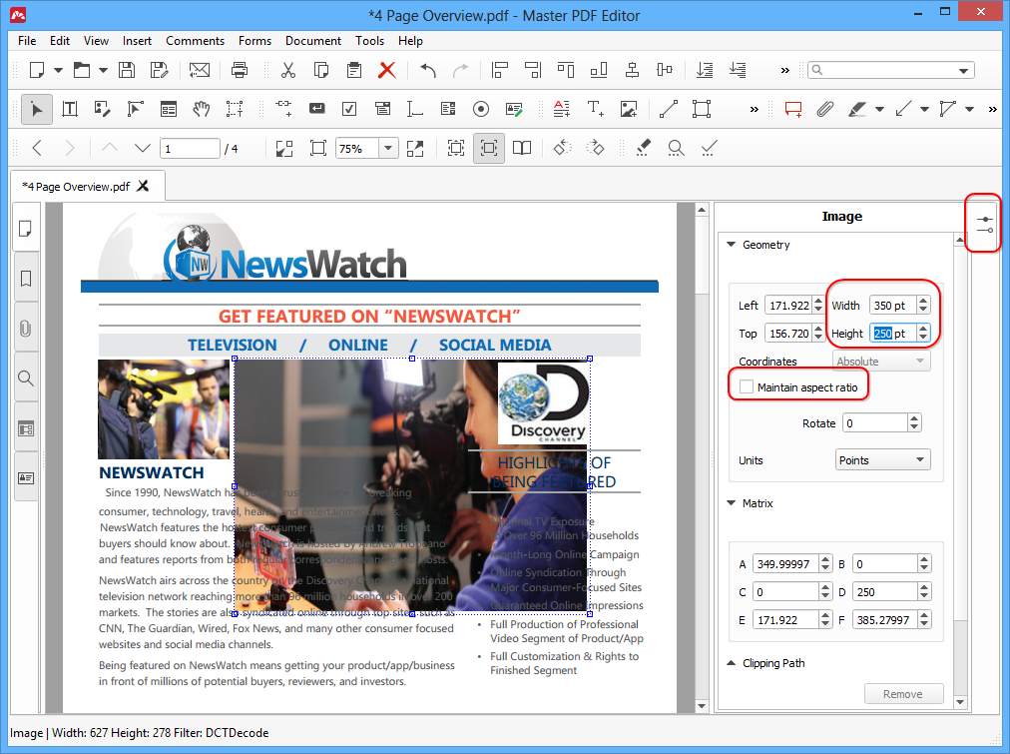Click the Width input field
This screenshot has height=754, width=1010.
tap(893, 305)
